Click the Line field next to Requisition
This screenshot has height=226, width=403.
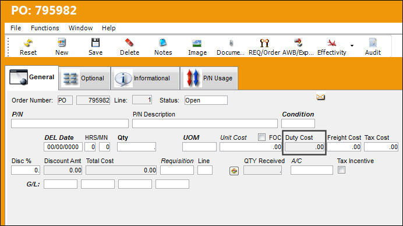205,170
